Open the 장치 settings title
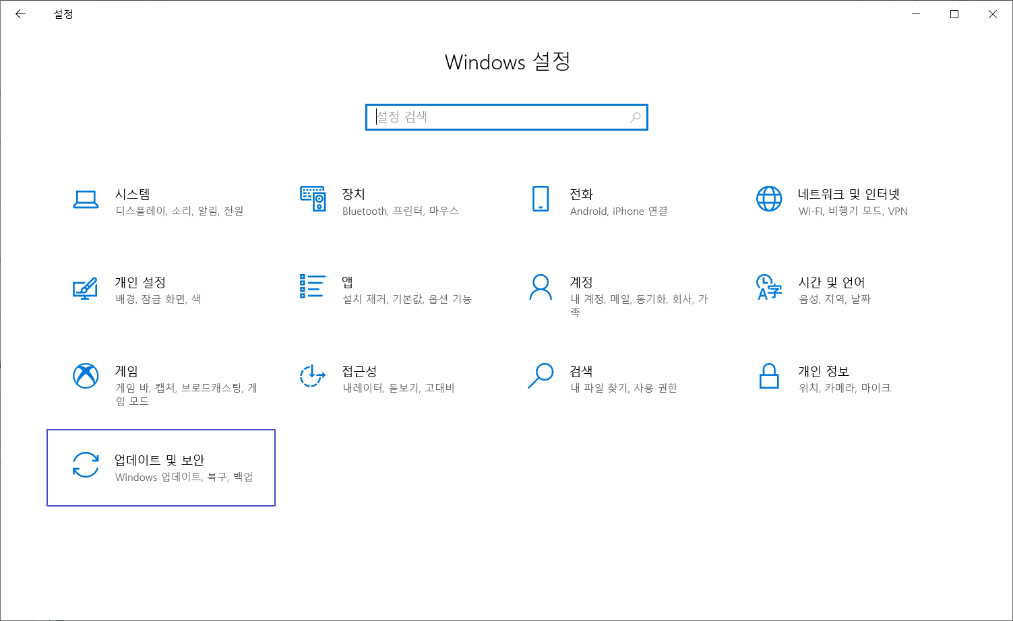The image size is (1013, 621). pos(354,194)
